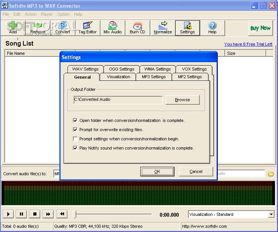Skip forward in the player
This screenshot has width=278, height=232.
pyautogui.click(x=48, y=214)
